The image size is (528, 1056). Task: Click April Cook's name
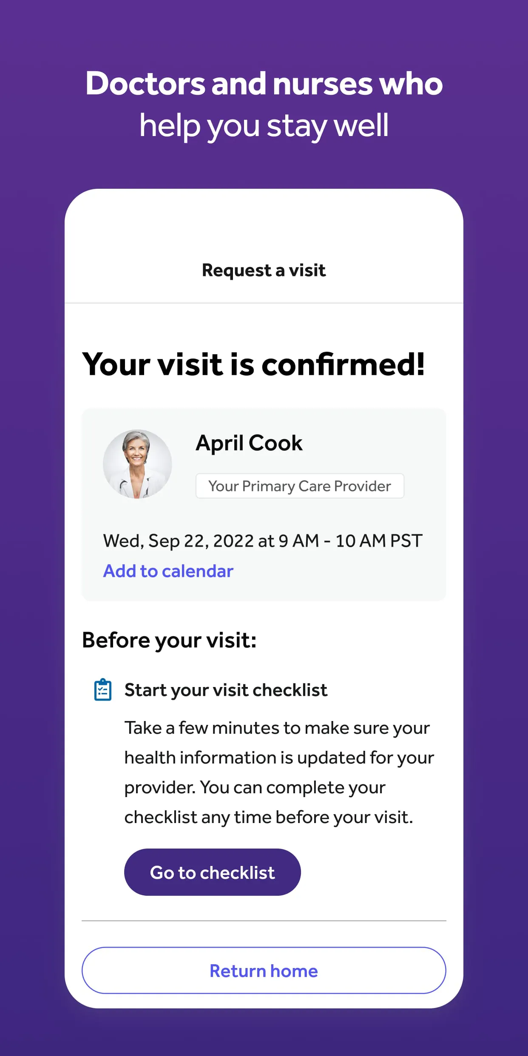click(249, 442)
